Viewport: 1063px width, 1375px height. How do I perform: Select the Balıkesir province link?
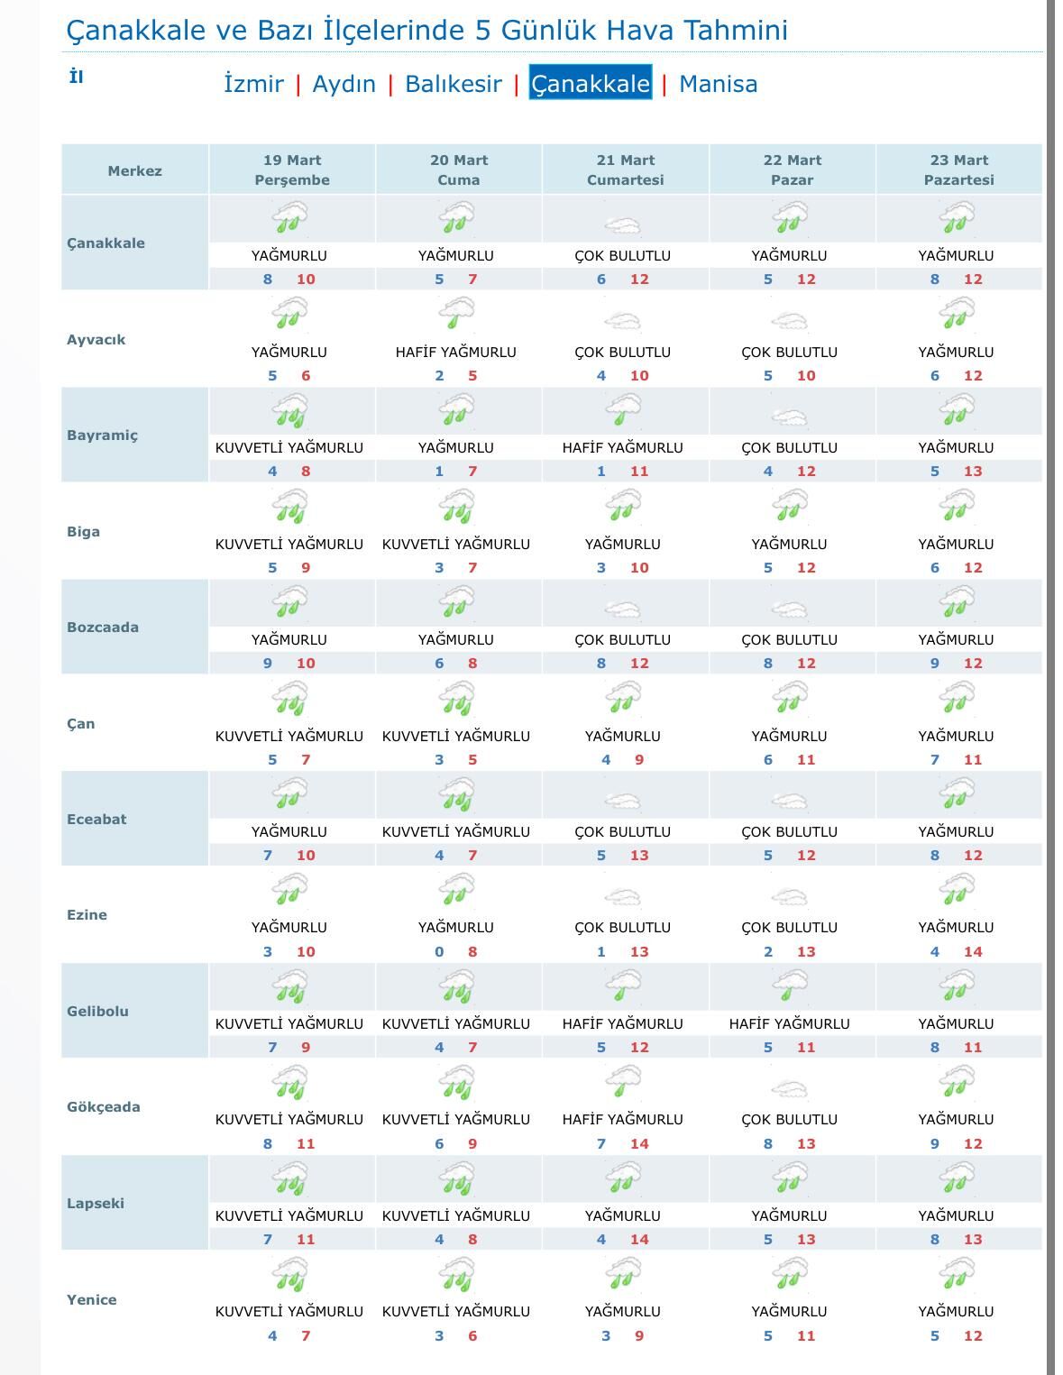tap(453, 84)
